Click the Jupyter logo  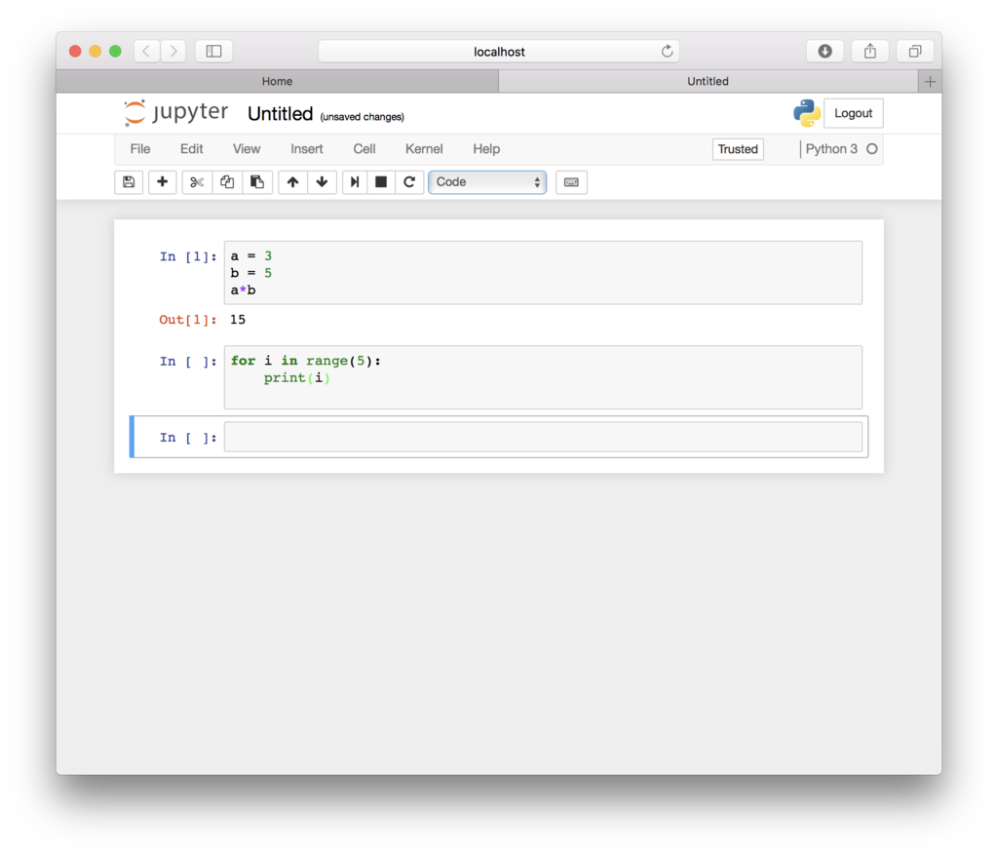pos(176,113)
